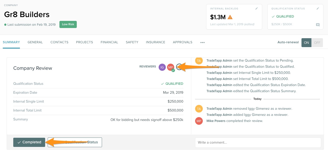Image resolution: width=328 pixels, height=152 pixels.
Task: Toggle the Completed review button
Action: pos(29,142)
